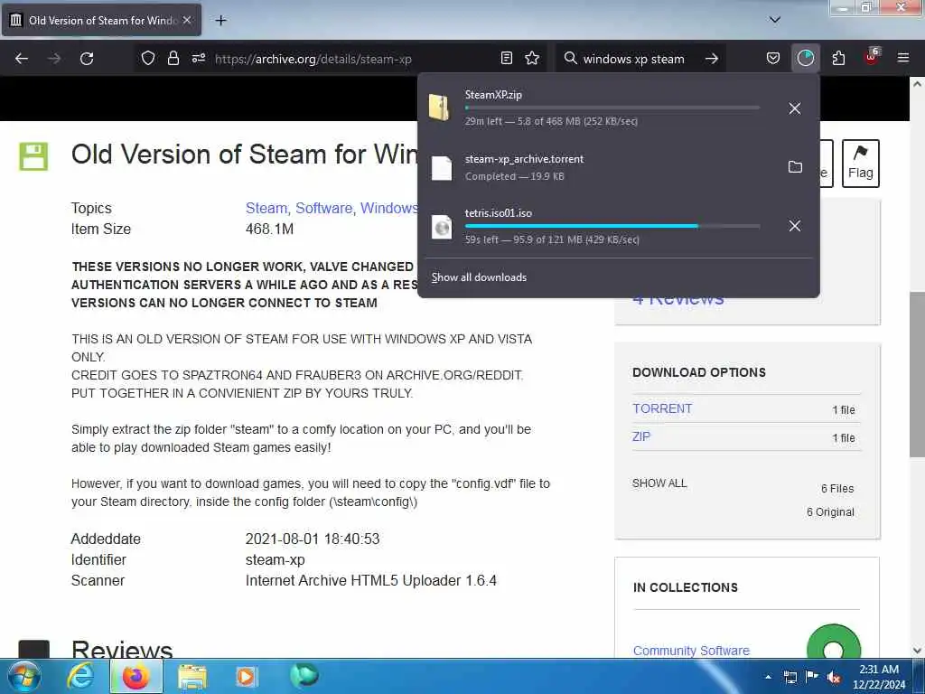Select the Identifier value steam-xp

[275, 560]
